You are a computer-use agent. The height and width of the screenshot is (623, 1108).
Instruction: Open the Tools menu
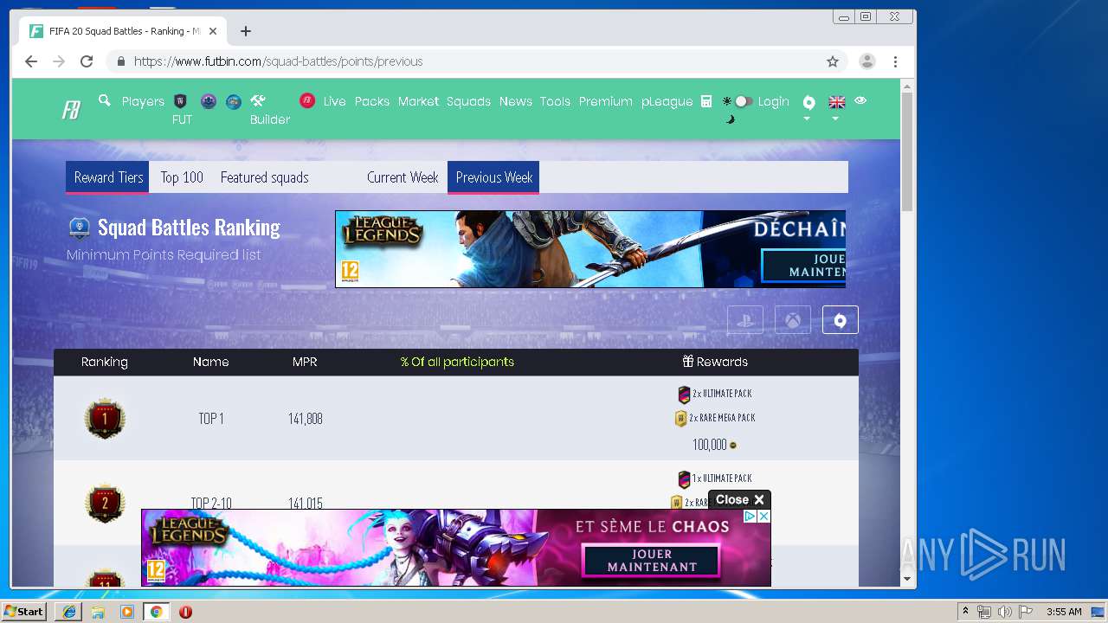[555, 101]
